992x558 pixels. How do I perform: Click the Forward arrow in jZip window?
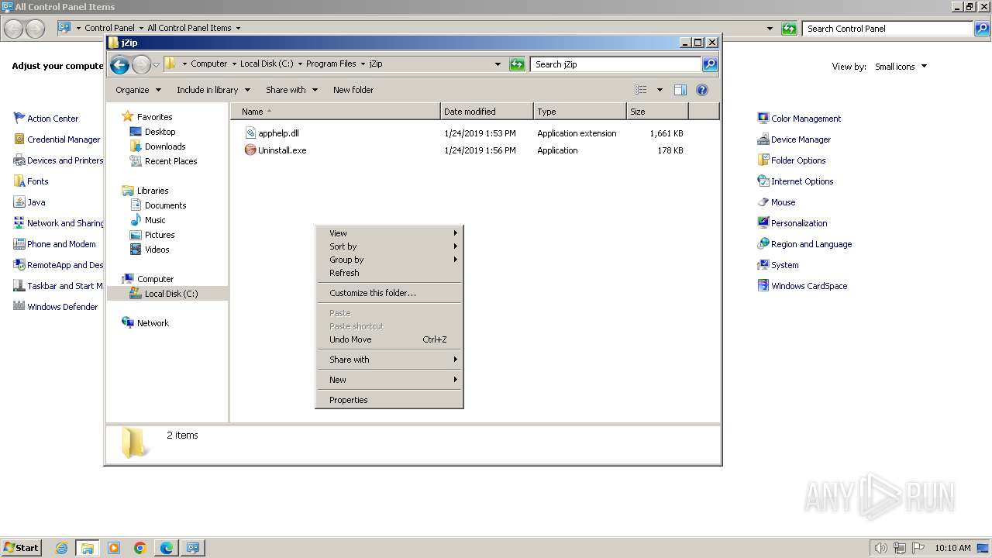tap(141, 64)
